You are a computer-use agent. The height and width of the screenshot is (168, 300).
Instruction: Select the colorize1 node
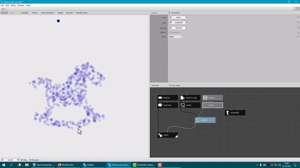[x=168, y=105]
